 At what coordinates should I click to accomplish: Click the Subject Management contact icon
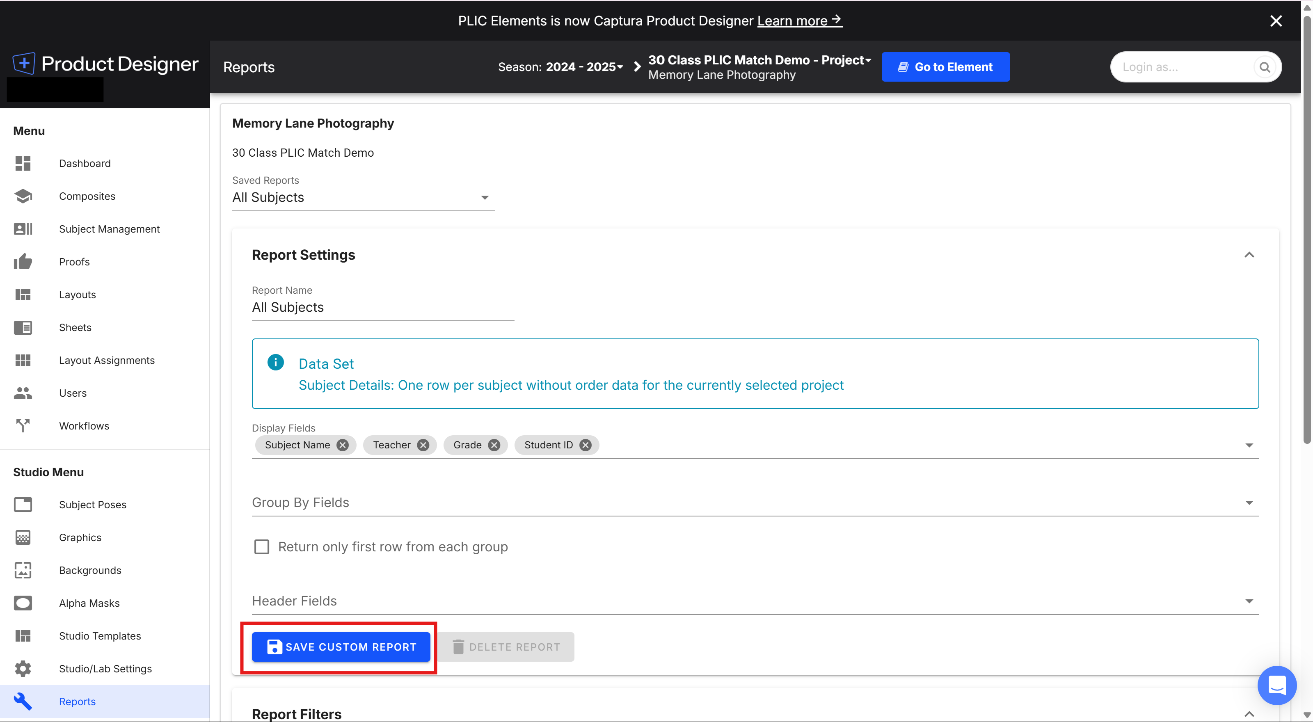pyautogui.click(x=23, y=229)
